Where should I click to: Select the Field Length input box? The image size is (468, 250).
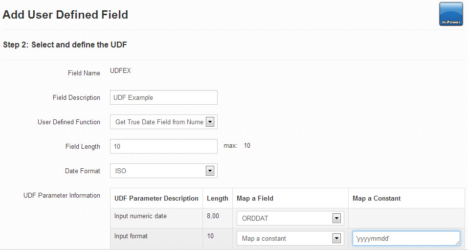pos(163,146)
